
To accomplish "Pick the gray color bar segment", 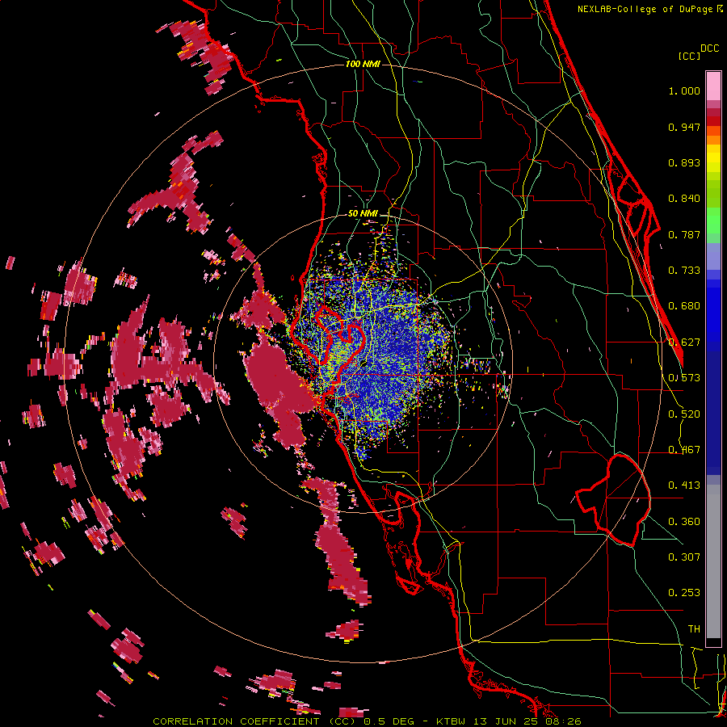I will click(x=713, y=561).
